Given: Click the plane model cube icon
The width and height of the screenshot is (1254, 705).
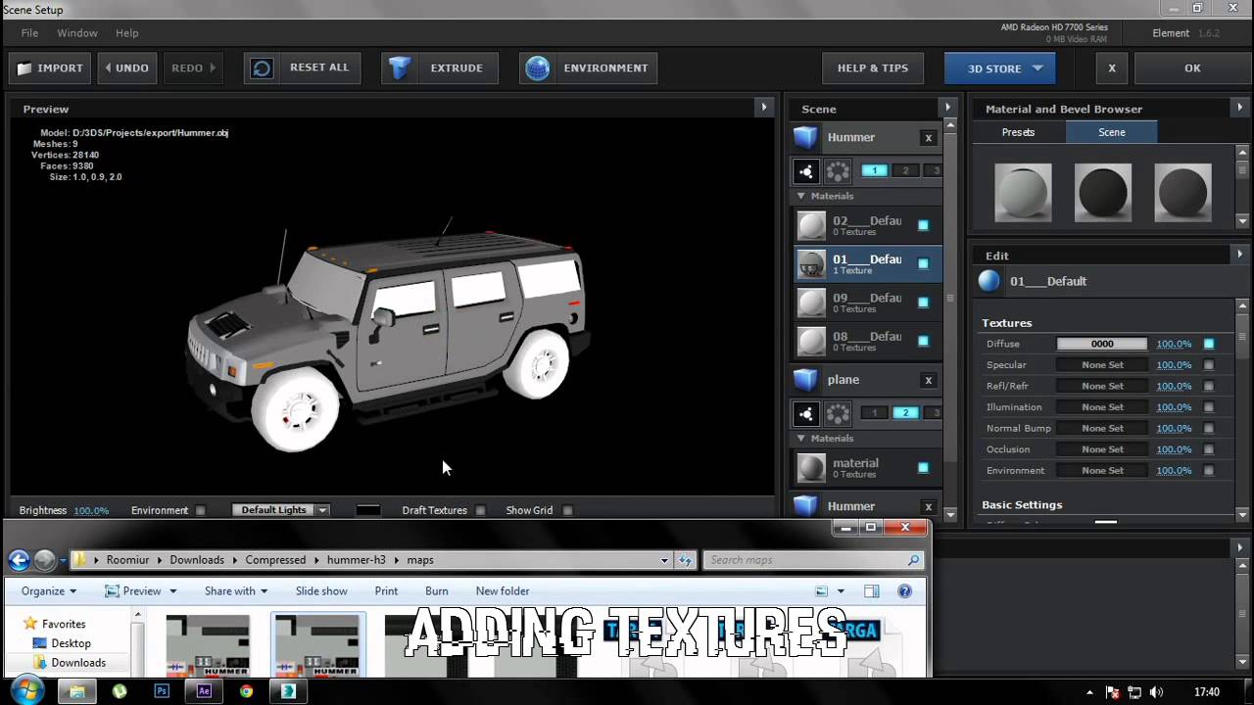Looking at the screenshot, I should click(805, 380).
